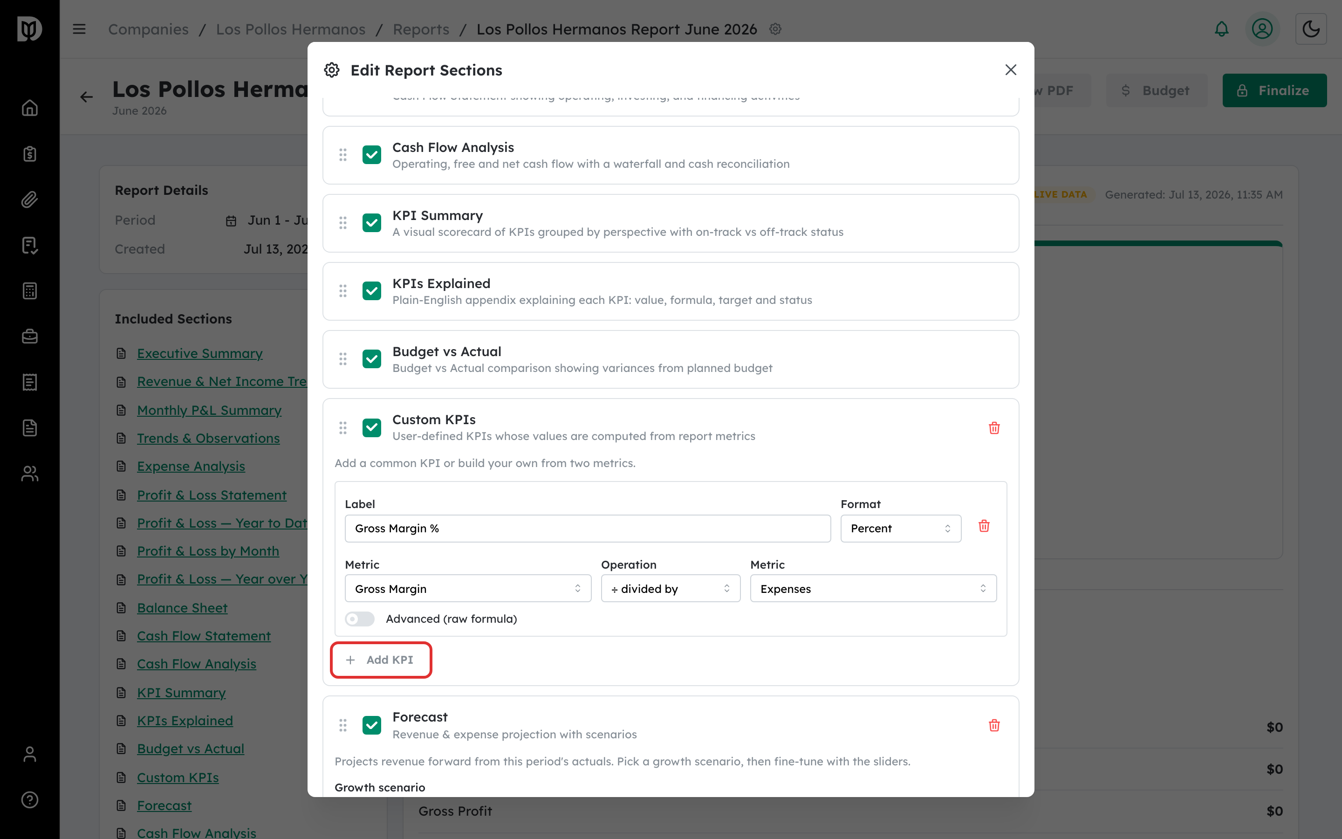1342x839 pixels.
Task: Open the document page sidebar icon
Action: point(30,428)
